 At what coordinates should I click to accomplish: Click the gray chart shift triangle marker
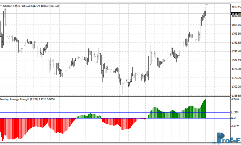tap(207, 5)
